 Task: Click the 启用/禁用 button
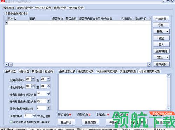161,51
